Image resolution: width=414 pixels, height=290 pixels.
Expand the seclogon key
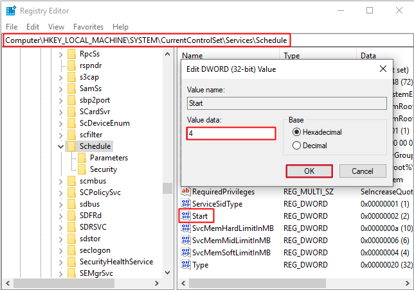pyautogui.click(x=60, y=251)
